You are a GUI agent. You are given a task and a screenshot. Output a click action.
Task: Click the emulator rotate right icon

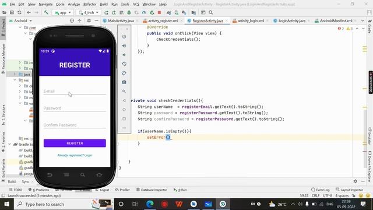124,73
